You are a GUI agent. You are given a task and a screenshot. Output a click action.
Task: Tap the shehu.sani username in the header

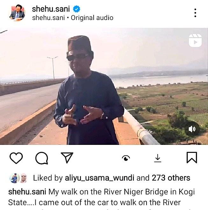pyautogui.click(x=51, y=9)
